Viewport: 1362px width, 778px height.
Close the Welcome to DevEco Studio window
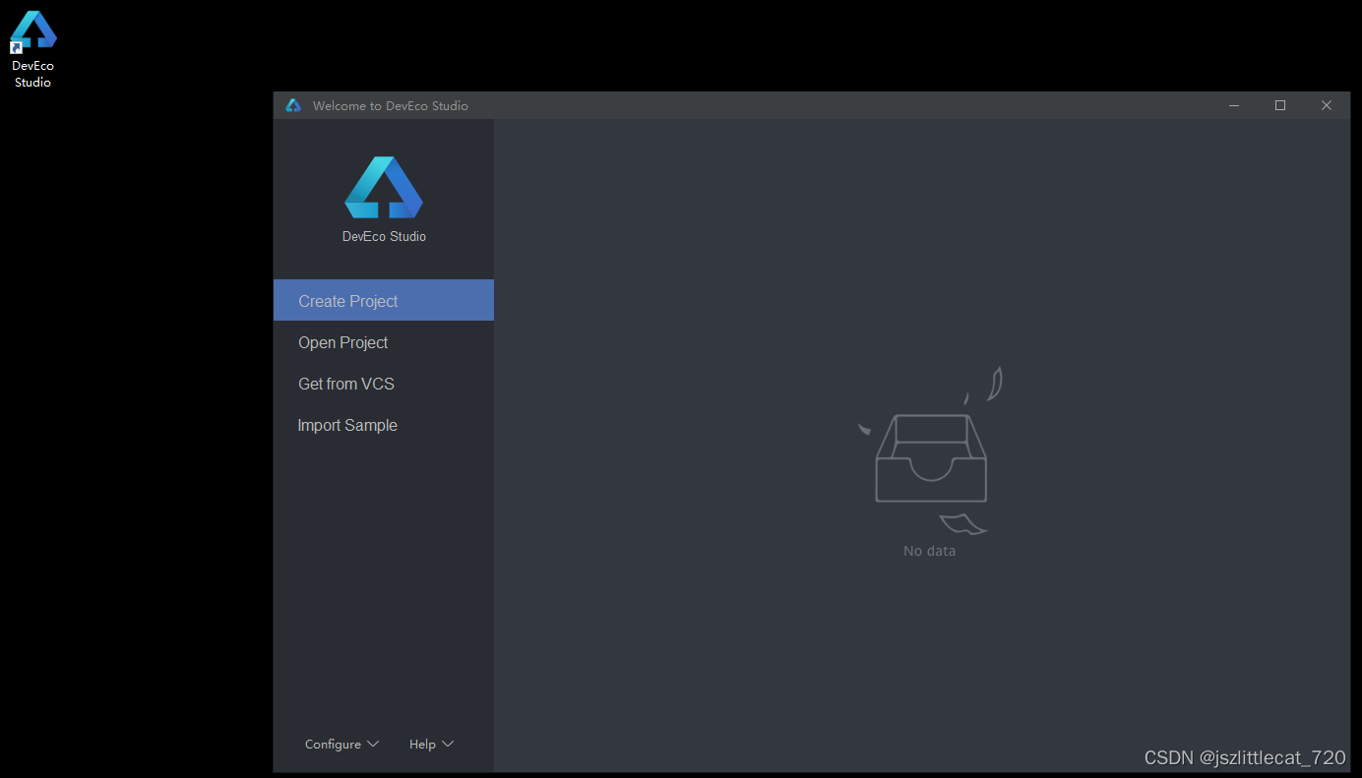click(x=1327, y=105)
